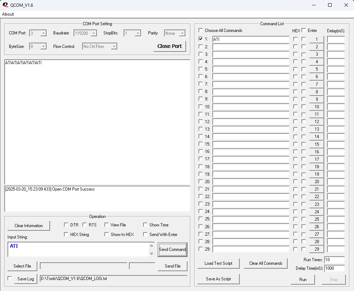
Task: Click Select File to choose a file
Action: (22, 266)
